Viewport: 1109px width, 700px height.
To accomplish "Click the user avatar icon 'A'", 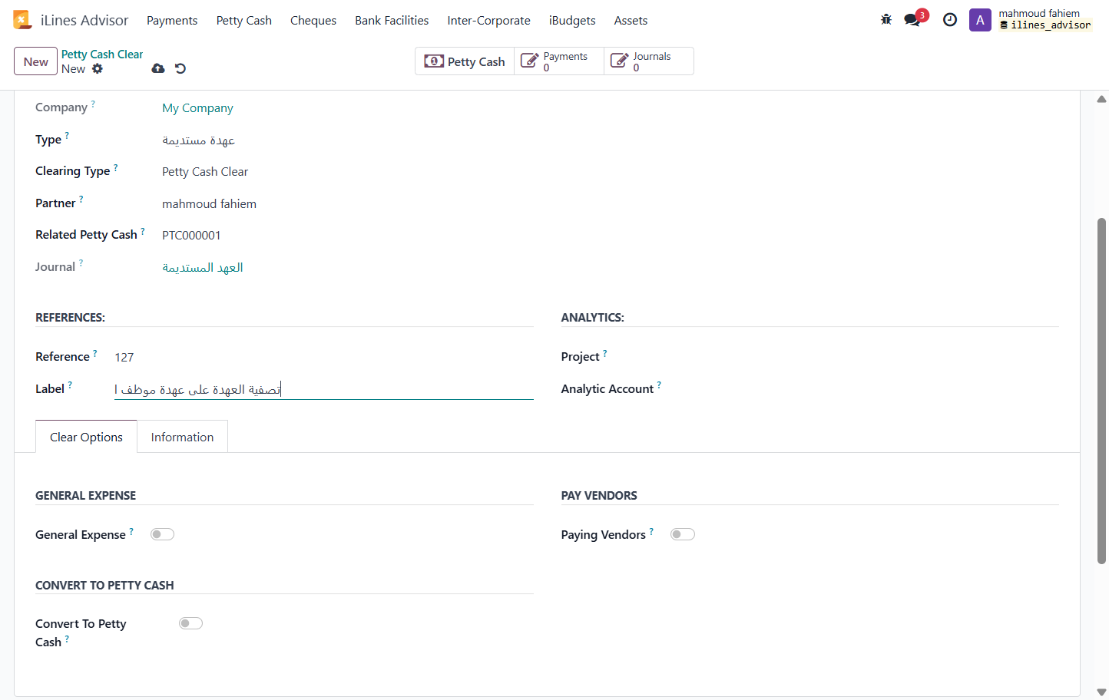I will click(x=980, y=20).
